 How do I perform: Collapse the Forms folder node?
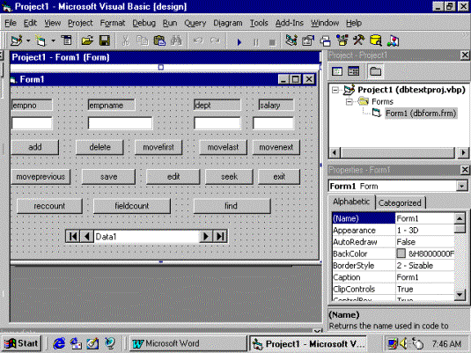[x=350, y=102]
